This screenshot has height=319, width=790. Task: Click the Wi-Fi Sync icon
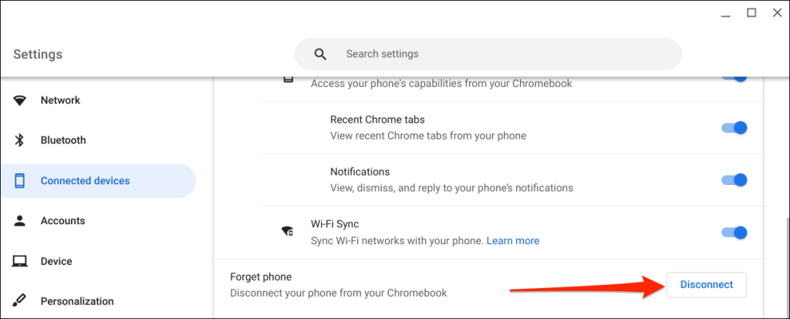pos(288,232)
